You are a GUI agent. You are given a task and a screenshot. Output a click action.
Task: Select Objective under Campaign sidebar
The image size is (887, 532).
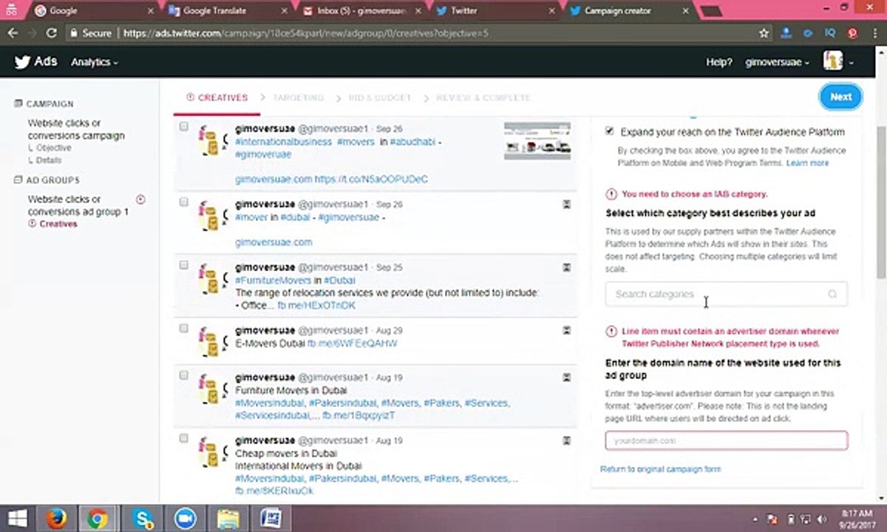(x=54, y=148)
